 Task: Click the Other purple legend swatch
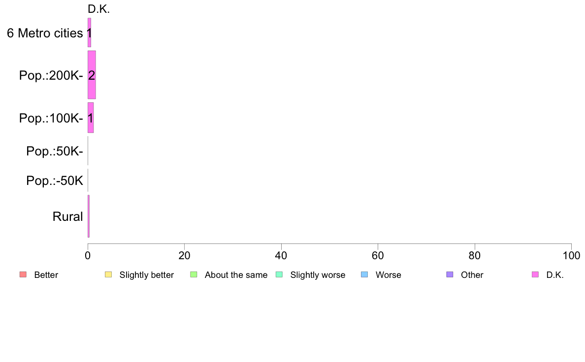pyautogui.click(x=450, y=275)
